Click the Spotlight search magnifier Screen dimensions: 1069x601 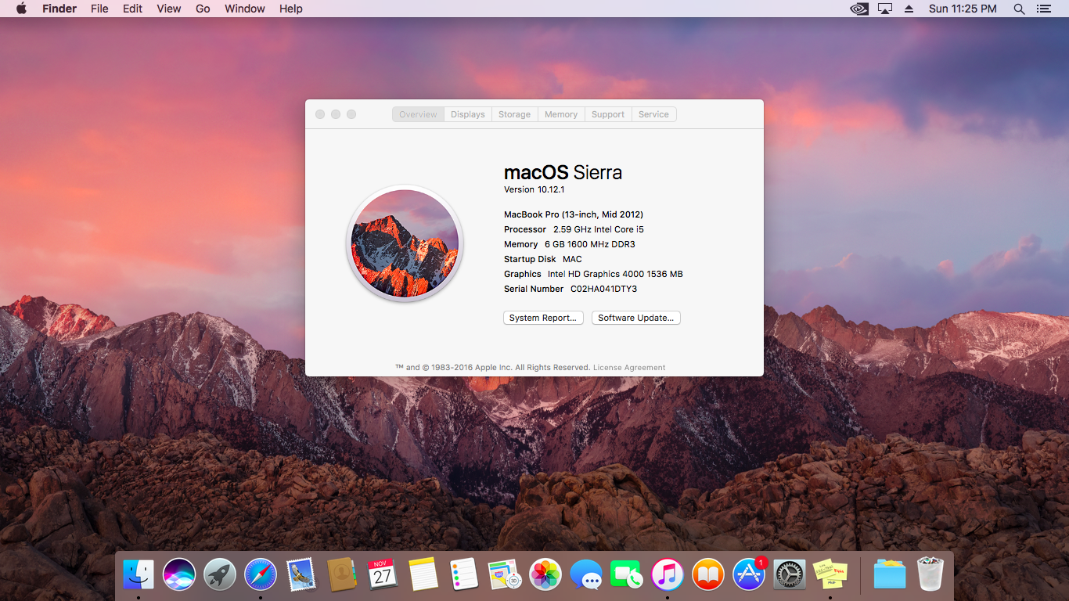pyautogui.click(x=1019, y=9)
